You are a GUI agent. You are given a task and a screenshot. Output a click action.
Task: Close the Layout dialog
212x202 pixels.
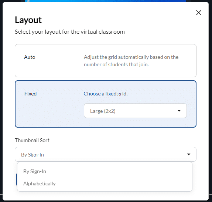(199, 13)
